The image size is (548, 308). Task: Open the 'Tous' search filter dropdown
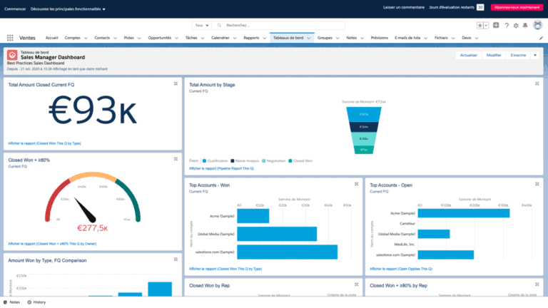click(202, 25)
